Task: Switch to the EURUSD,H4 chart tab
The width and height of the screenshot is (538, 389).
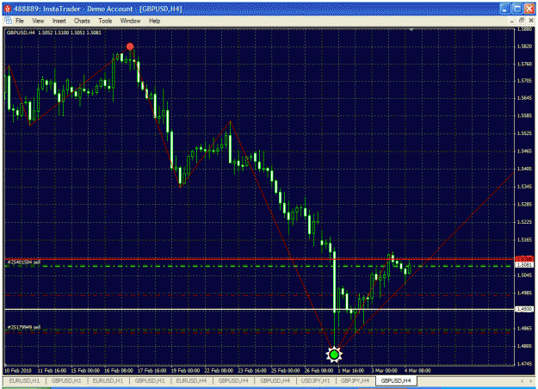Action: pos(191,380)
